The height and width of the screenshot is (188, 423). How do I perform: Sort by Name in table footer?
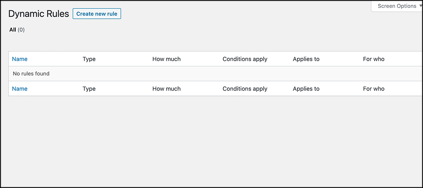tap(20, 89)
